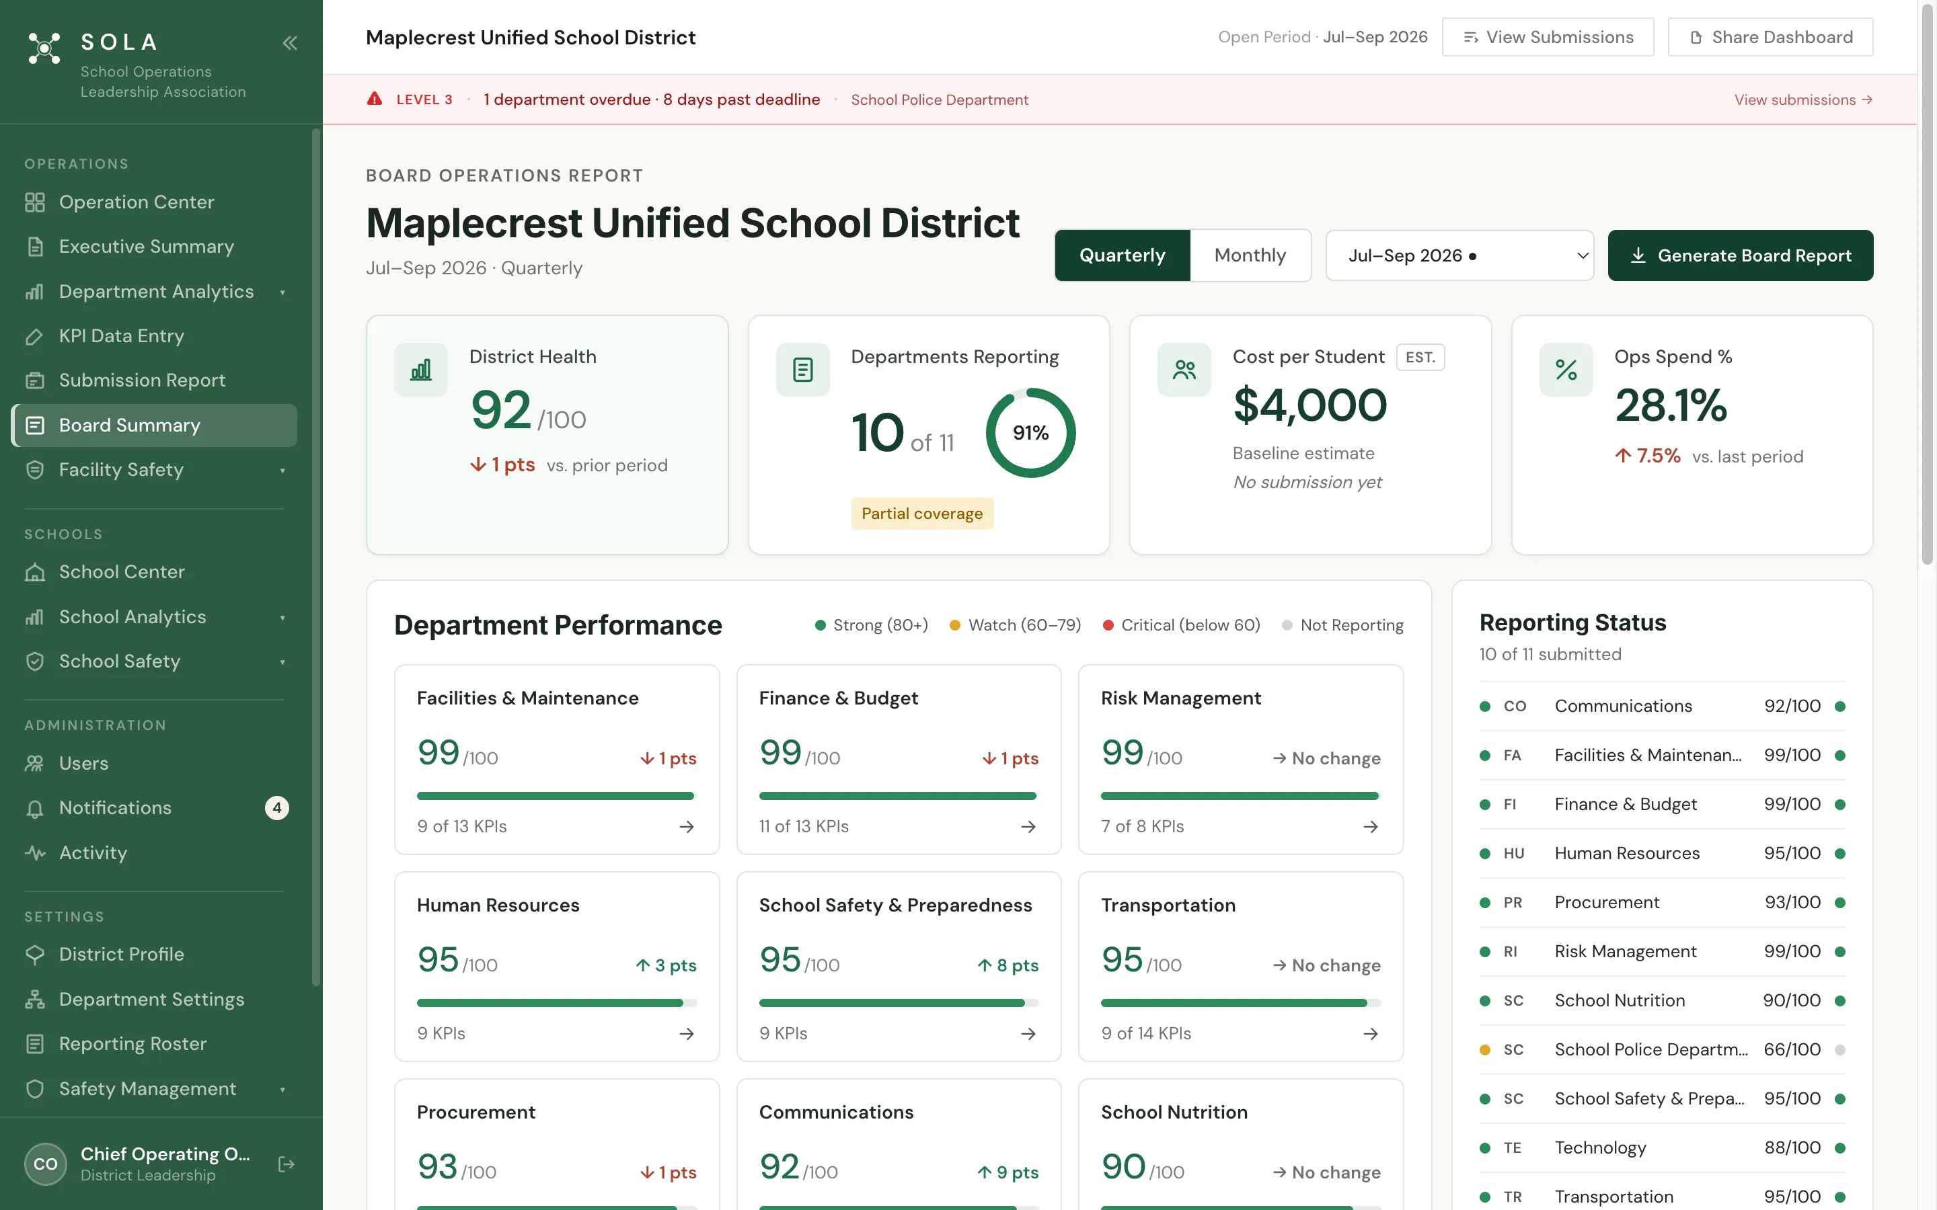Click the Notifications count badge 4

coord(276,808)
